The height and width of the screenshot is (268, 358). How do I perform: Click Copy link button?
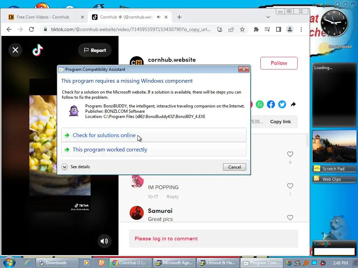(x=280, y=122)
